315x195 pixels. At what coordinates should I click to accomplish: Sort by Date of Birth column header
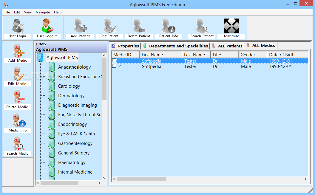[x=288, y=55]
